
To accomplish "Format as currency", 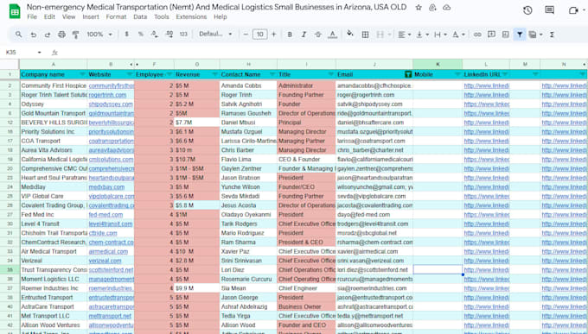I will pyautogui.click(x=127, y=35).
